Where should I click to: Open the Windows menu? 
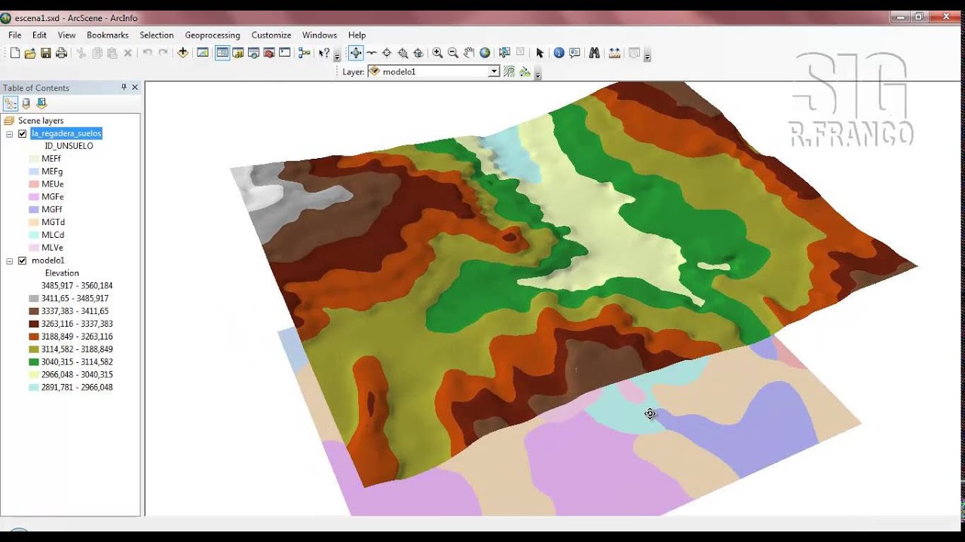click(320, 35)
